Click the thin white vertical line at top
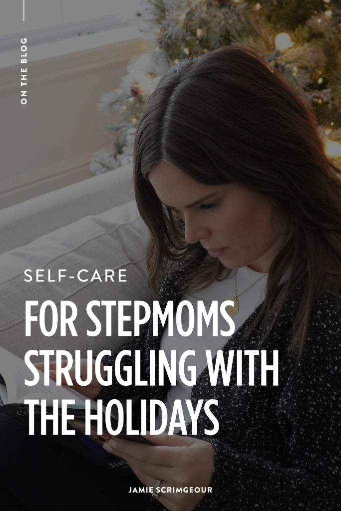Image resolution: width=341 pixels, height=511 pixels. coord(24,10)
